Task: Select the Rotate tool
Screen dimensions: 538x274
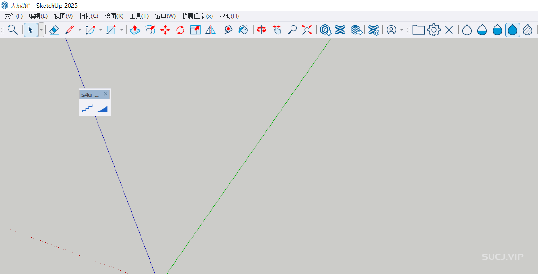Action: pyautogui.click(x=180, y=30)
